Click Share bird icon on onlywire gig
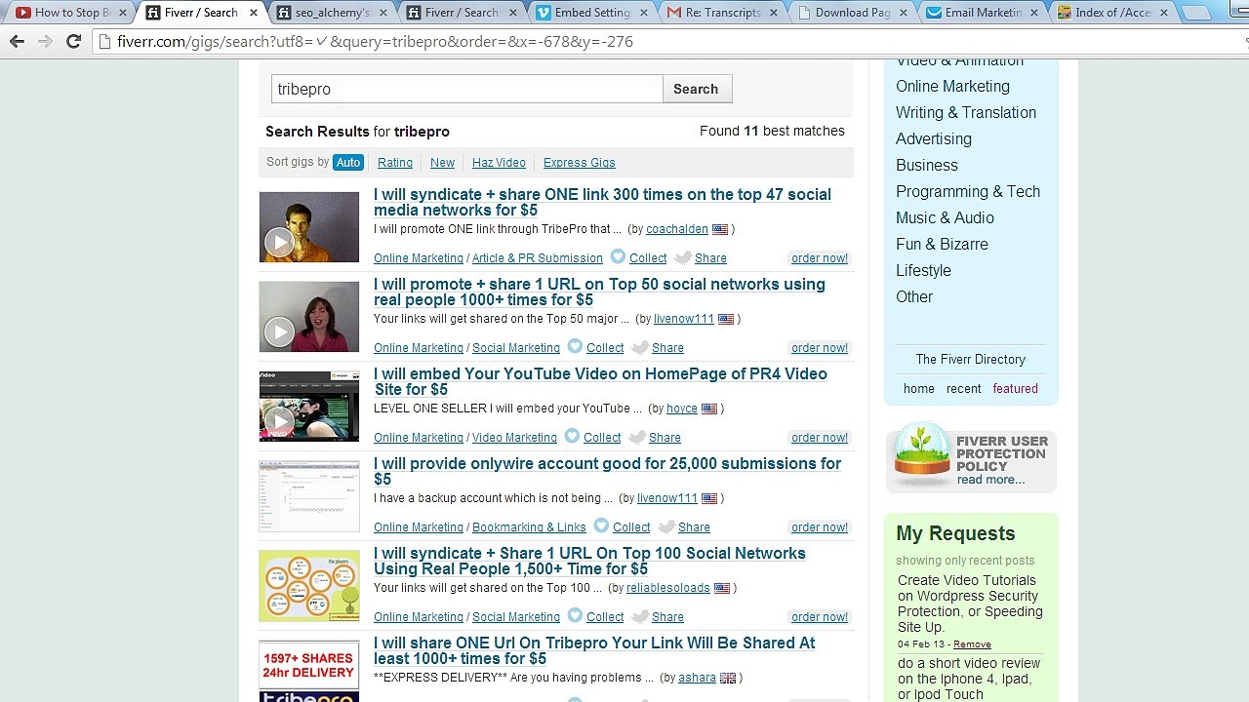The image size is (1249, 702). tap(666, 526)
